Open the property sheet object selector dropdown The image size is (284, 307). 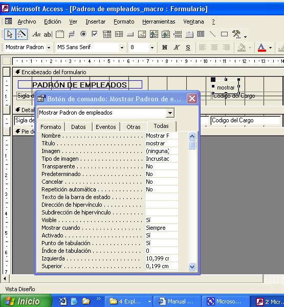170,113
